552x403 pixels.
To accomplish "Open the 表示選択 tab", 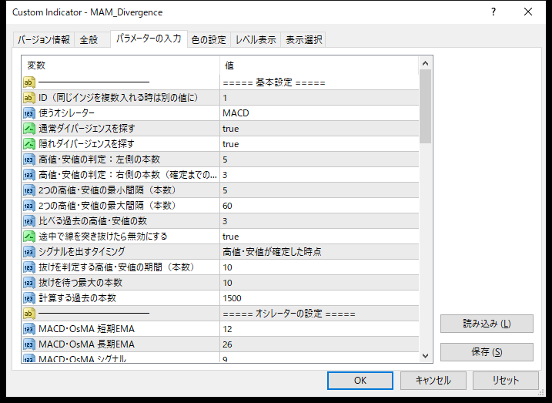I will pos(303,39).
